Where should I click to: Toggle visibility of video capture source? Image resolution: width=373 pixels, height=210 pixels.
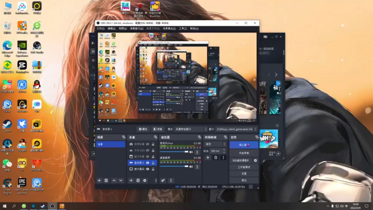(148, 144)
